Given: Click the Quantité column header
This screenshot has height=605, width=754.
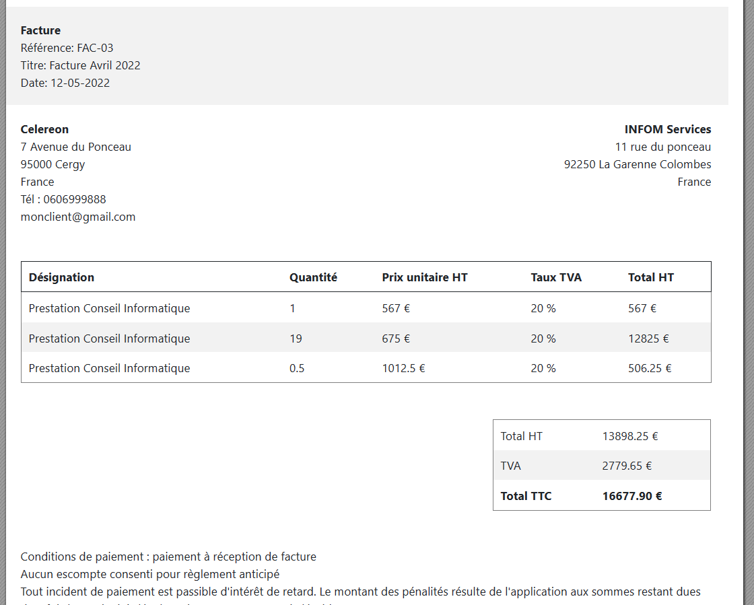Looking at the screenshot, I should tap(313, 277).
